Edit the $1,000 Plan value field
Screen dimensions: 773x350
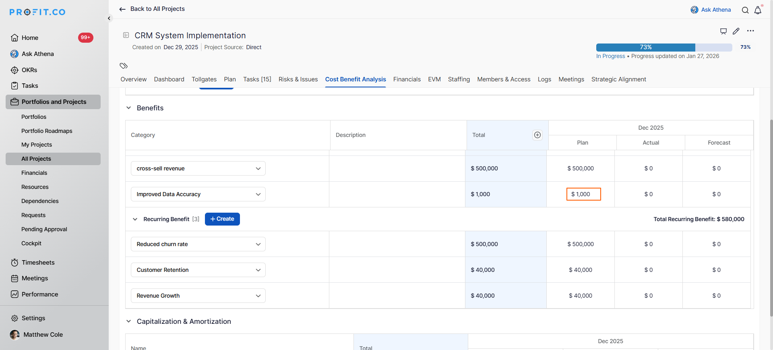tap(583, 194)
